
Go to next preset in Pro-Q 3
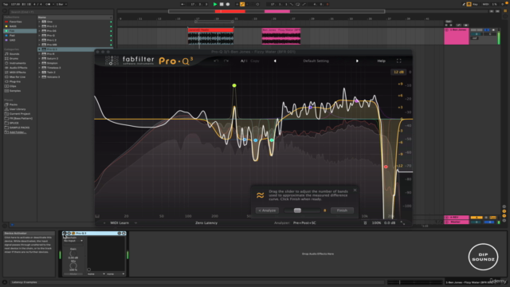coord(357,61)
